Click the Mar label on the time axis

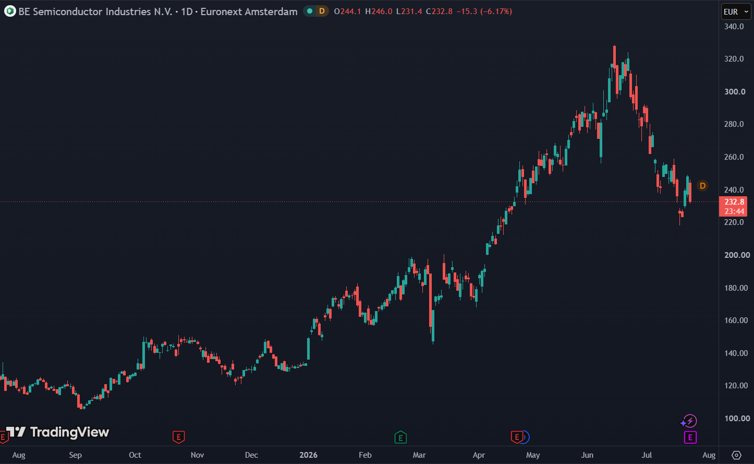(419, 455)
